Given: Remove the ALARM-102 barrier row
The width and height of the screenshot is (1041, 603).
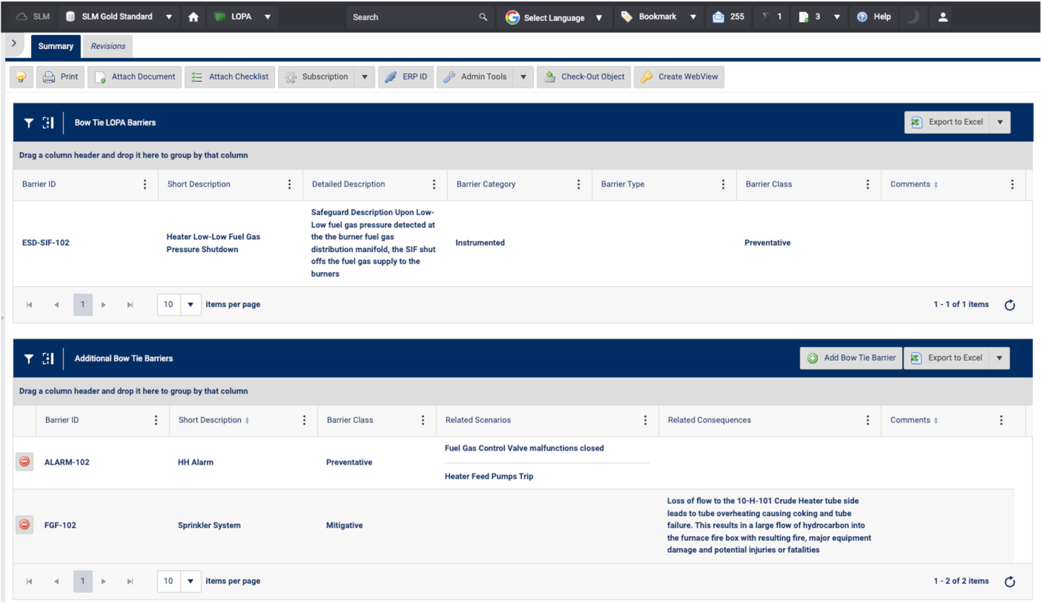Looking at the screenshot, I should [25, 462].
